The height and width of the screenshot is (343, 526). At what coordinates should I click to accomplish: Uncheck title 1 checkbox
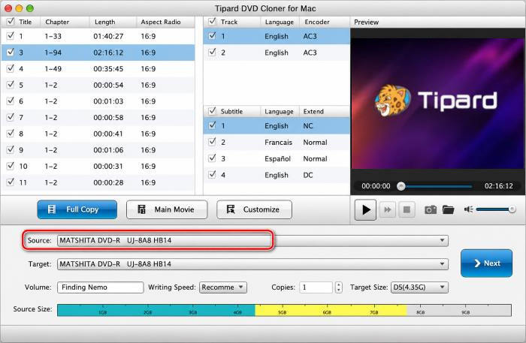click(11, 35)
